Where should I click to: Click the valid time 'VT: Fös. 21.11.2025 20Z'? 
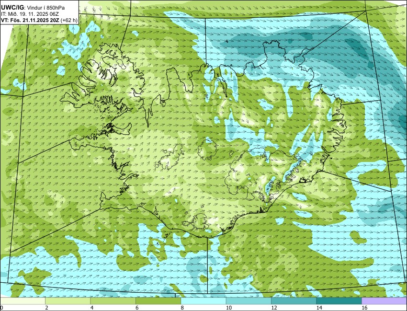pos(30,21)
